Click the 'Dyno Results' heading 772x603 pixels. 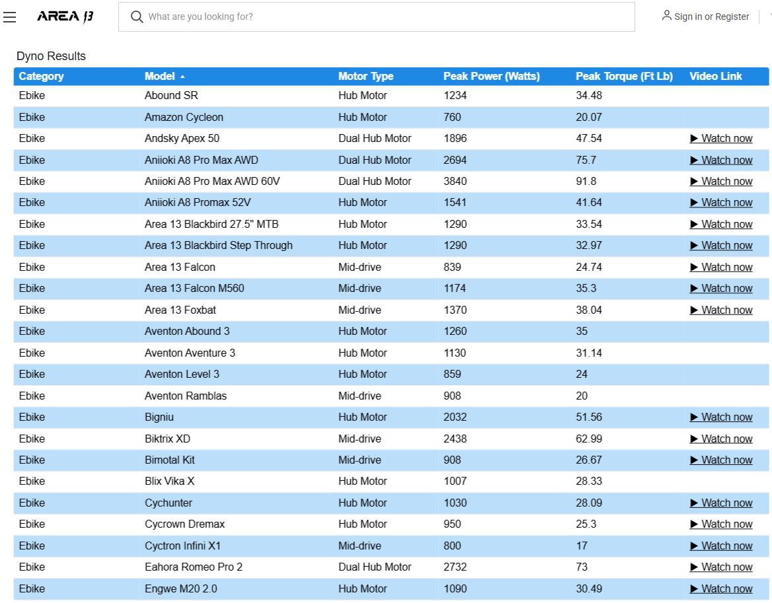click(x=51, y=56)
